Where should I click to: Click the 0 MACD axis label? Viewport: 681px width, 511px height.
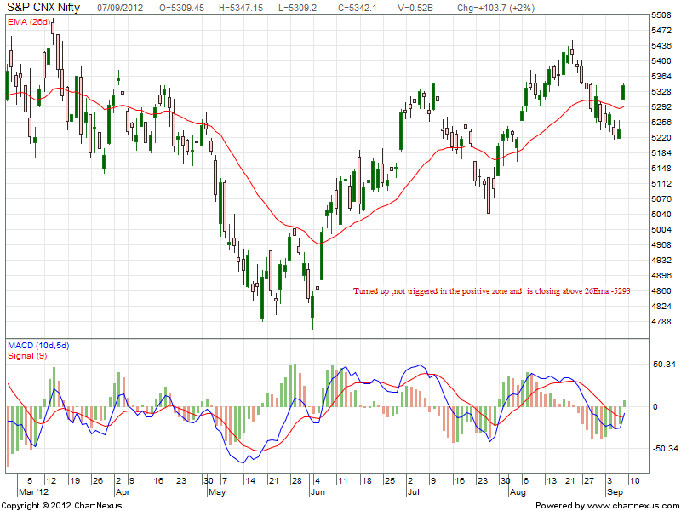coord(655,407)
